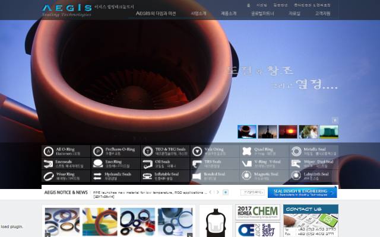Screen dimensions: 380x237
Task: Open the Bonded Seal product tile
Action: pos(215,176)
